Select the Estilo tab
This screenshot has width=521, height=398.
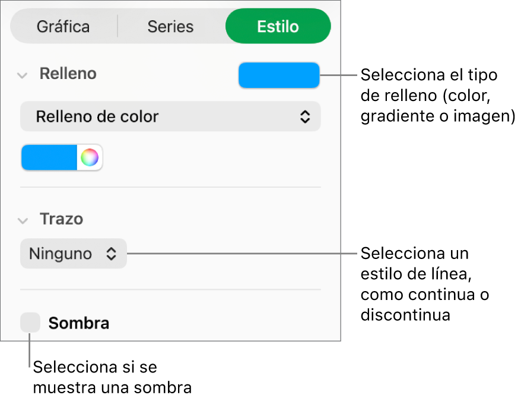coord(278,26)
